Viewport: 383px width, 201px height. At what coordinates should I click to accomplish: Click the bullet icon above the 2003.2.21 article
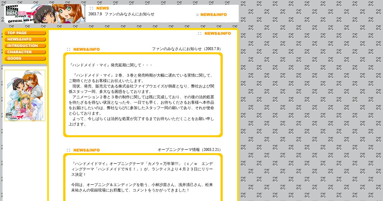68,150
